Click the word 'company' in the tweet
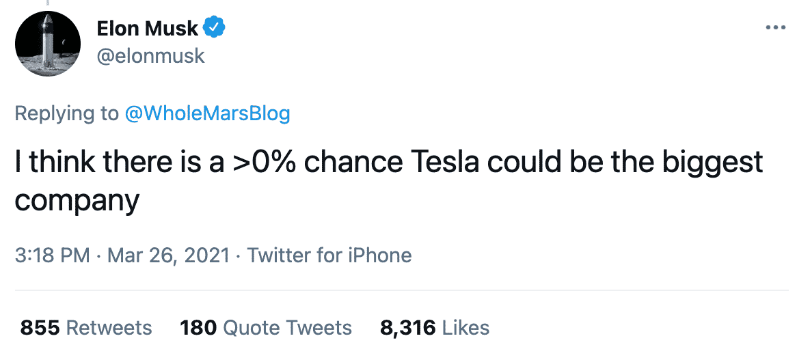This screenshot has width=797, height=347. (77, 200)
